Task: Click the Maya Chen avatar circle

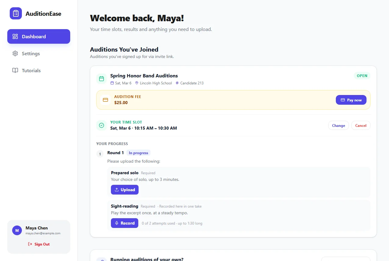Action: (x=17, y=230)
